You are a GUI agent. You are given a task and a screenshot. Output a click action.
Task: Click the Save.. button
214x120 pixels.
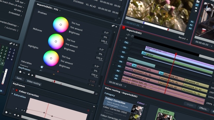19,78
